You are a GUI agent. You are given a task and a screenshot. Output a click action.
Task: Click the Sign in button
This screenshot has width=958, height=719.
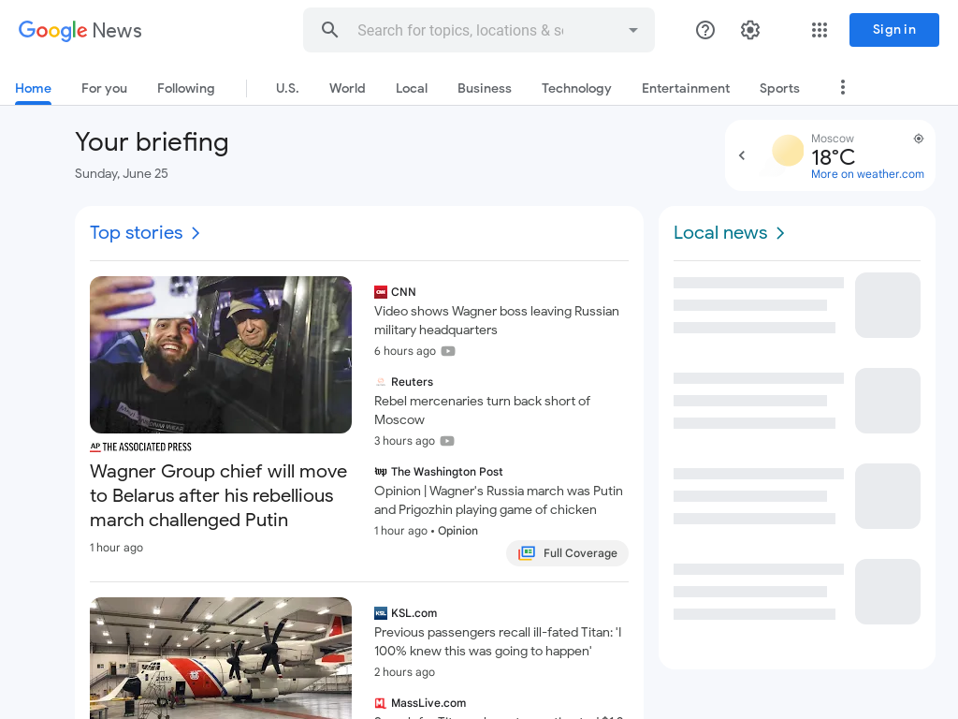point(893,30)
